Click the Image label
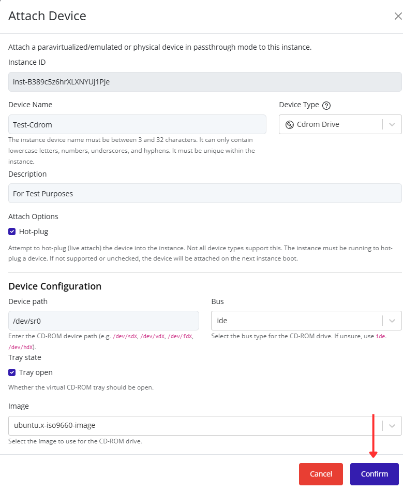Screen dimensions: 403x490 coord(19,406)
